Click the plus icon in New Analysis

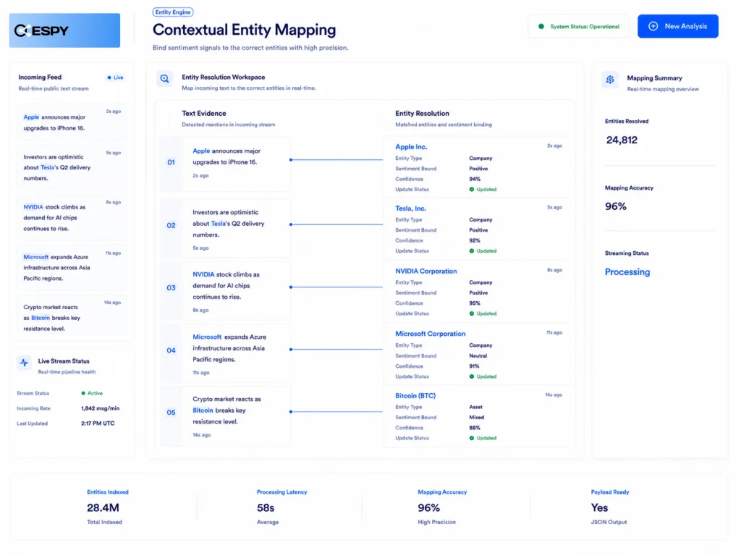click(x=653, y=27)
